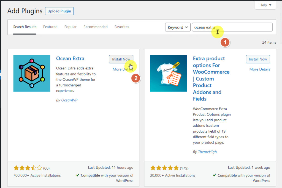Click 'Last Updated: 1 week ago' text
282x188 pixels.
[249, 168]
